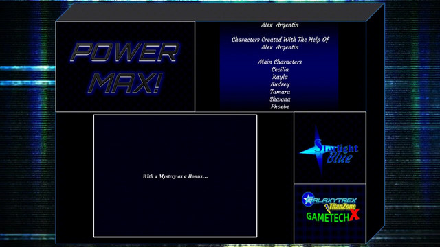Click the name Cecilia in credits
440x247 pixels.
280,69
